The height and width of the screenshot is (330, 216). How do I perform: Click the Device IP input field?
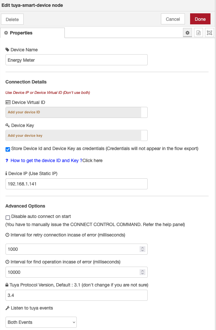tap(76, 184)
